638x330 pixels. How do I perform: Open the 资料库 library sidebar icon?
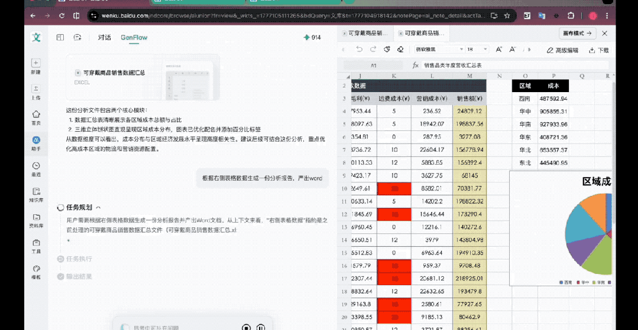tap(36, 217)
